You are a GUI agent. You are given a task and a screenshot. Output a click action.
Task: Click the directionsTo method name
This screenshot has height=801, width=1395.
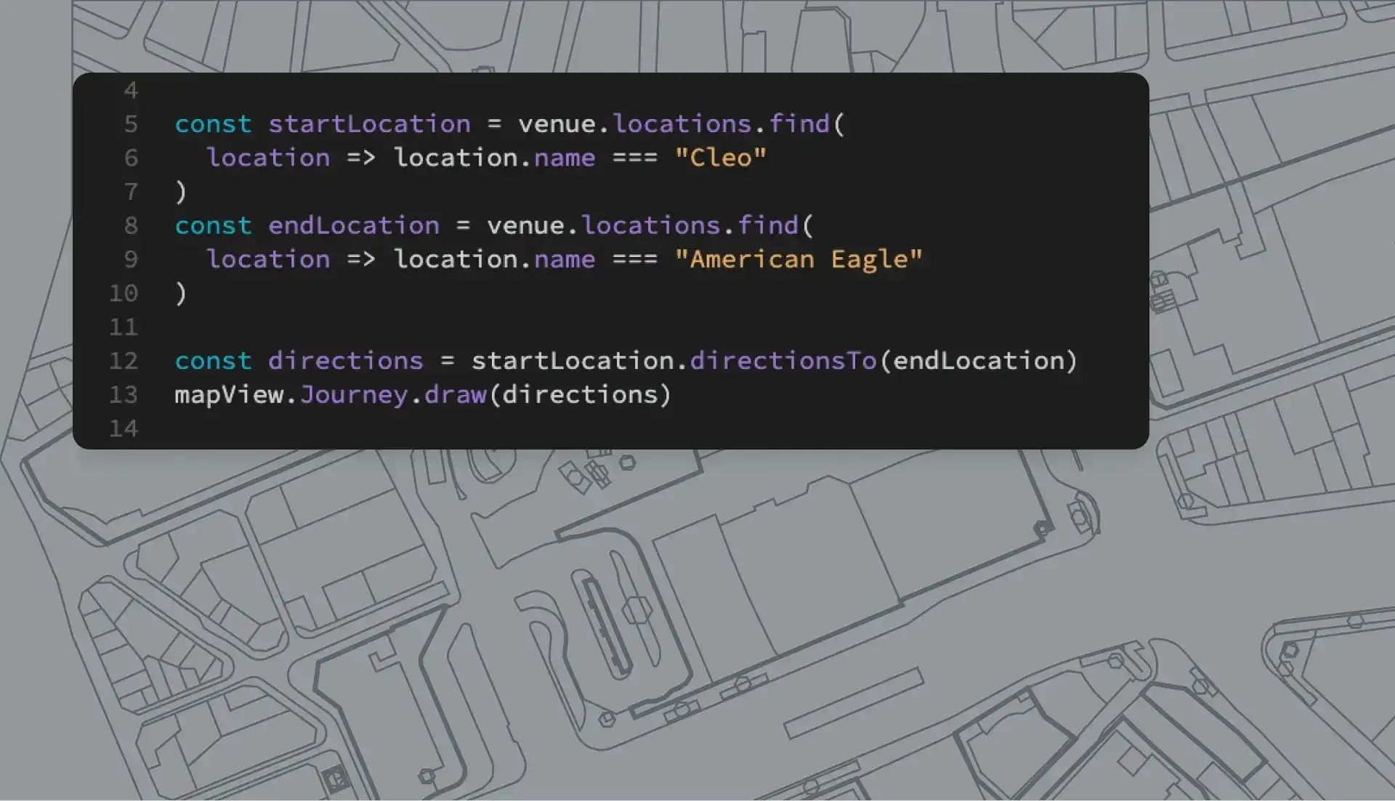point(783,361)
